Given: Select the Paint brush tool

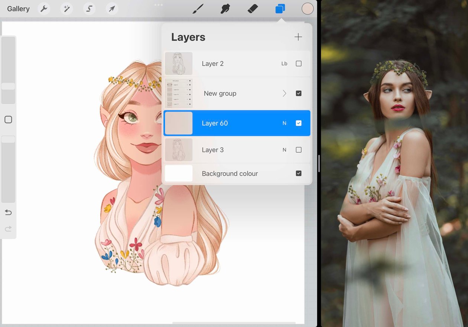Looking at the screenshot, I should (x=198, y=9).
